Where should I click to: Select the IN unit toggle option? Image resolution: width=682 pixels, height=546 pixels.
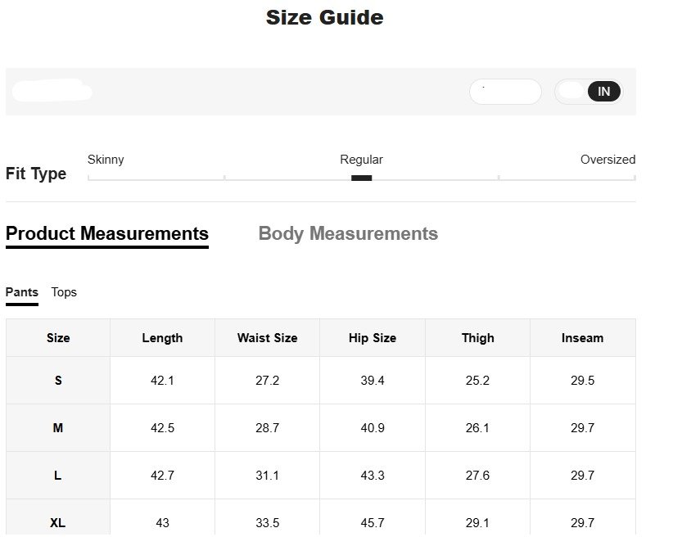[603, 92]
